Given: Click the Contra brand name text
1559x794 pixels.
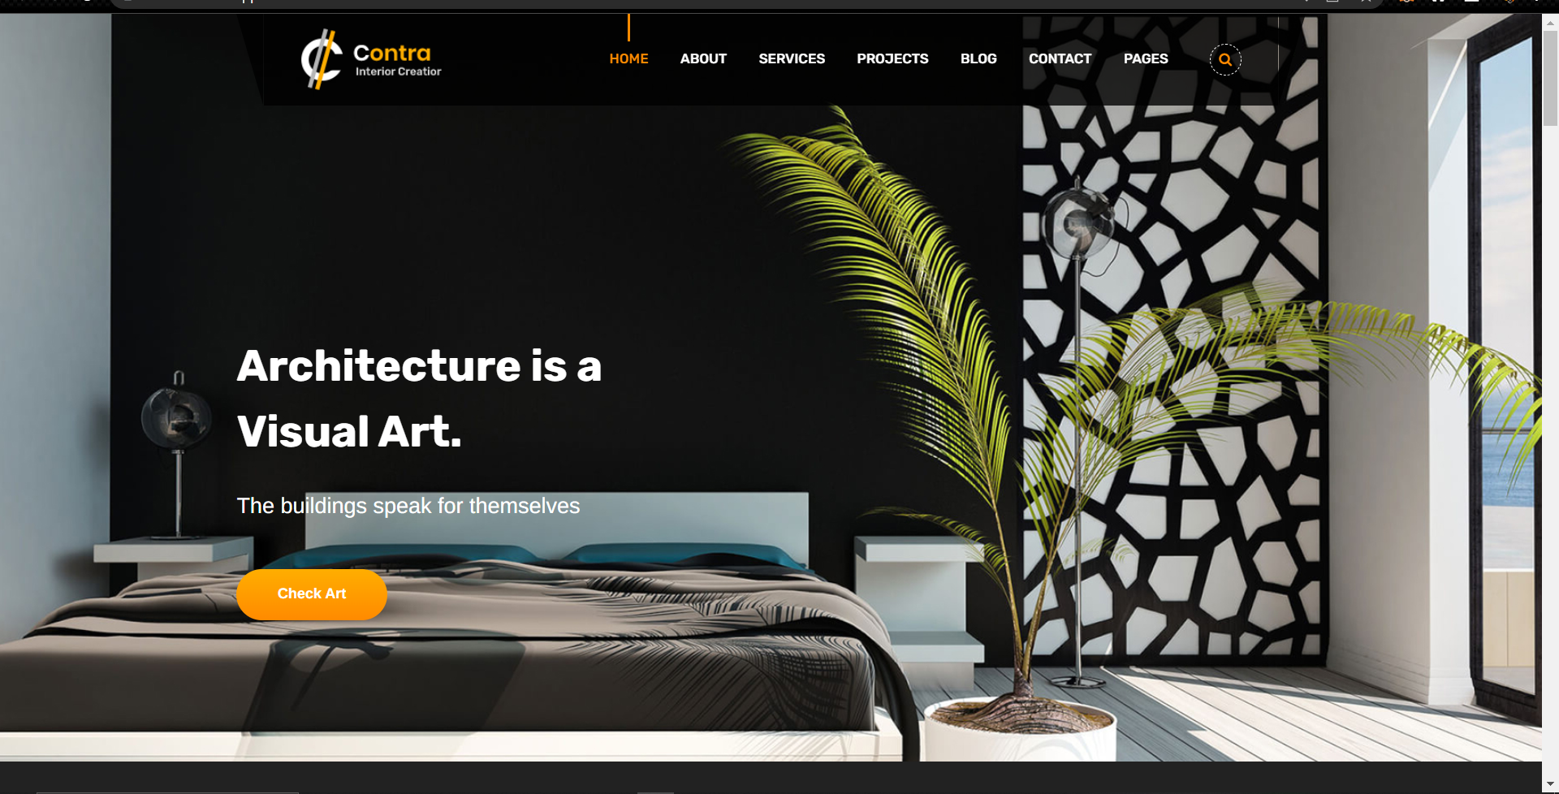Looking at the screenshot, I should click(x=392, y=53).
